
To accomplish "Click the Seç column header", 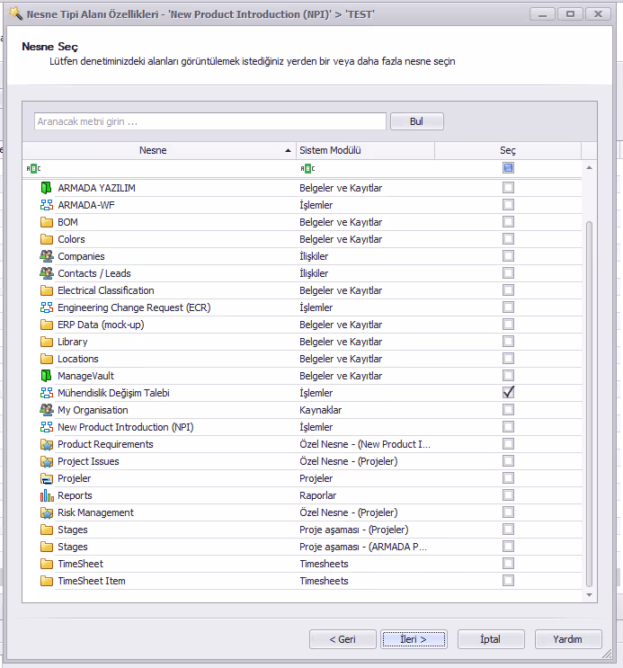I will point(508,150).
